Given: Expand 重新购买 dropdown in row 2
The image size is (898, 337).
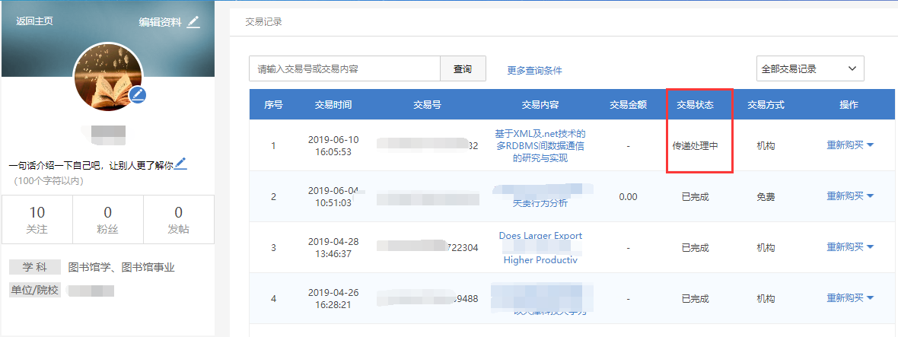Looking at the screenshot, I should pos(849,196).
